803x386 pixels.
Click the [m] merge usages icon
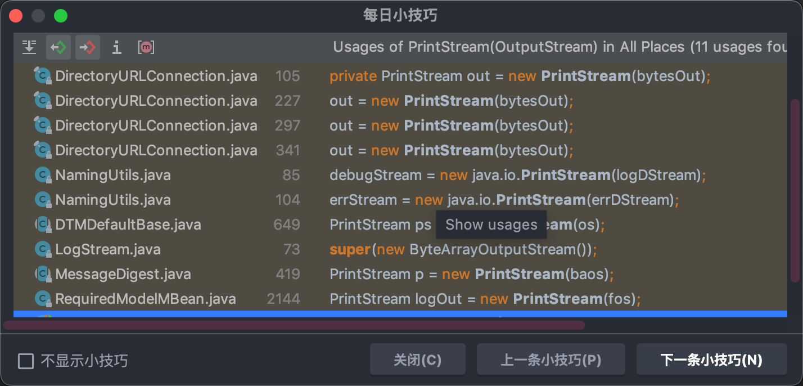point(146,47)
